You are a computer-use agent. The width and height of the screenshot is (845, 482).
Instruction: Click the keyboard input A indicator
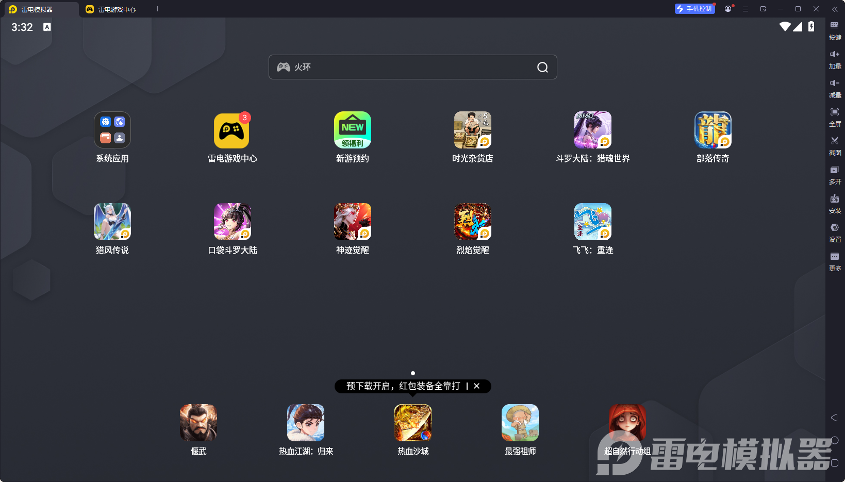(x=47, y=27)
